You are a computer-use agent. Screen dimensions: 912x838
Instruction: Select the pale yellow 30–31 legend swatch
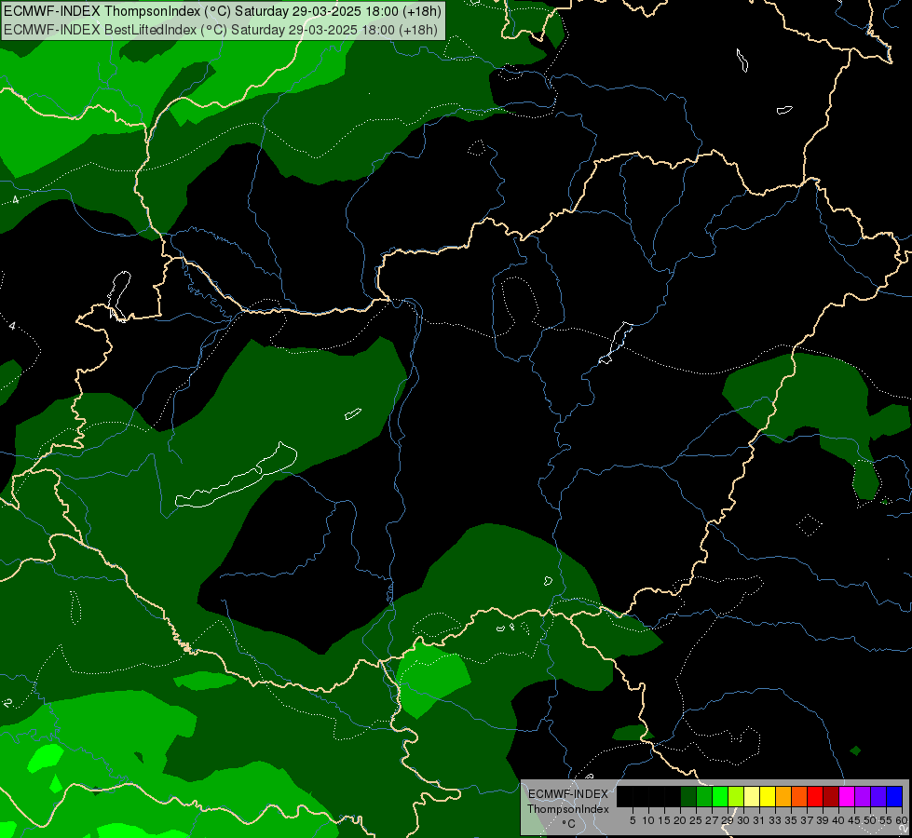752,796
